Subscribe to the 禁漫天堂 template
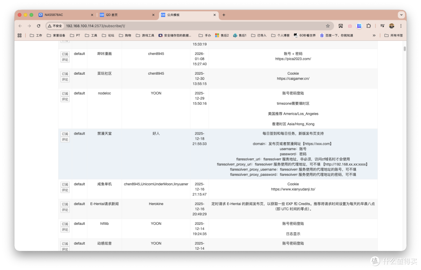The width and height of the screenshot is (421, 270). pos(65,134)
